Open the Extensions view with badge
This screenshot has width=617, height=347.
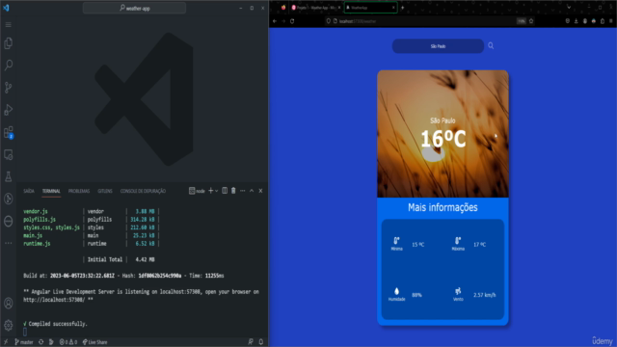tap(9, 132)
